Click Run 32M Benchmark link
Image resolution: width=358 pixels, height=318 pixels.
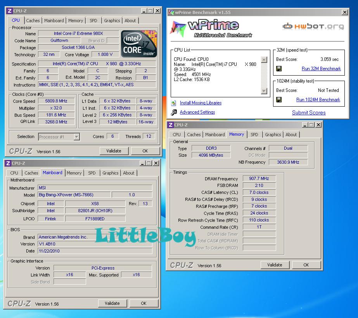tap(321, 69)
